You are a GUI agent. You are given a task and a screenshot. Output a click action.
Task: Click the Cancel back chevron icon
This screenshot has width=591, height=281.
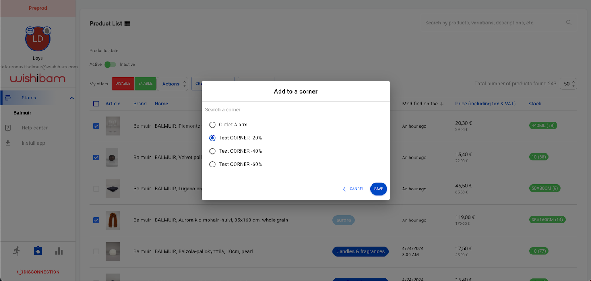point(344,189)
